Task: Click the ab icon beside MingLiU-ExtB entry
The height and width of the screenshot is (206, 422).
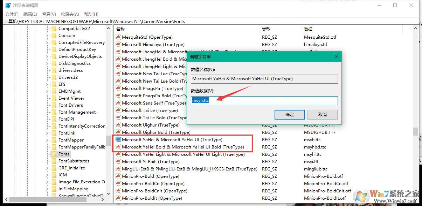Action: (x=118, y=169)
